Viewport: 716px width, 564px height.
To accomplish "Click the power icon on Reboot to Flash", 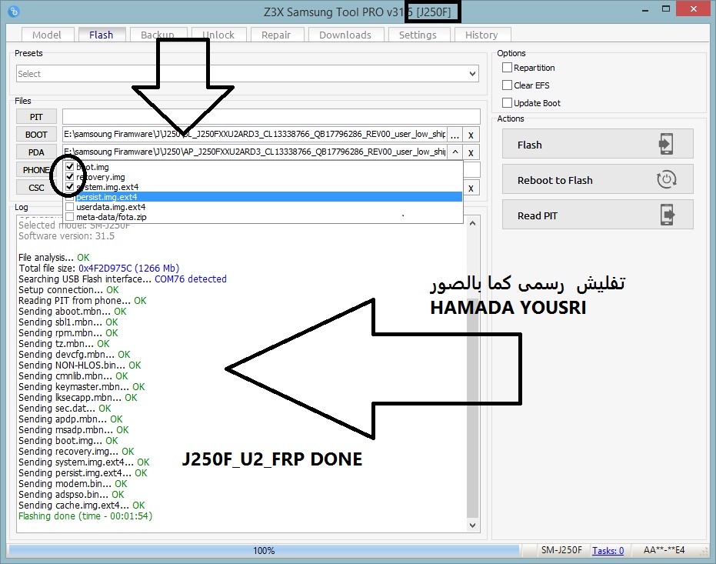I will [x=666, y=179].
